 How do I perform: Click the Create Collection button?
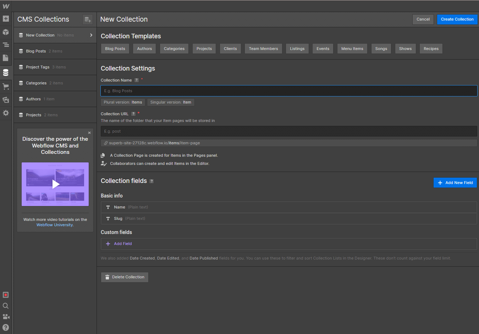457,20
